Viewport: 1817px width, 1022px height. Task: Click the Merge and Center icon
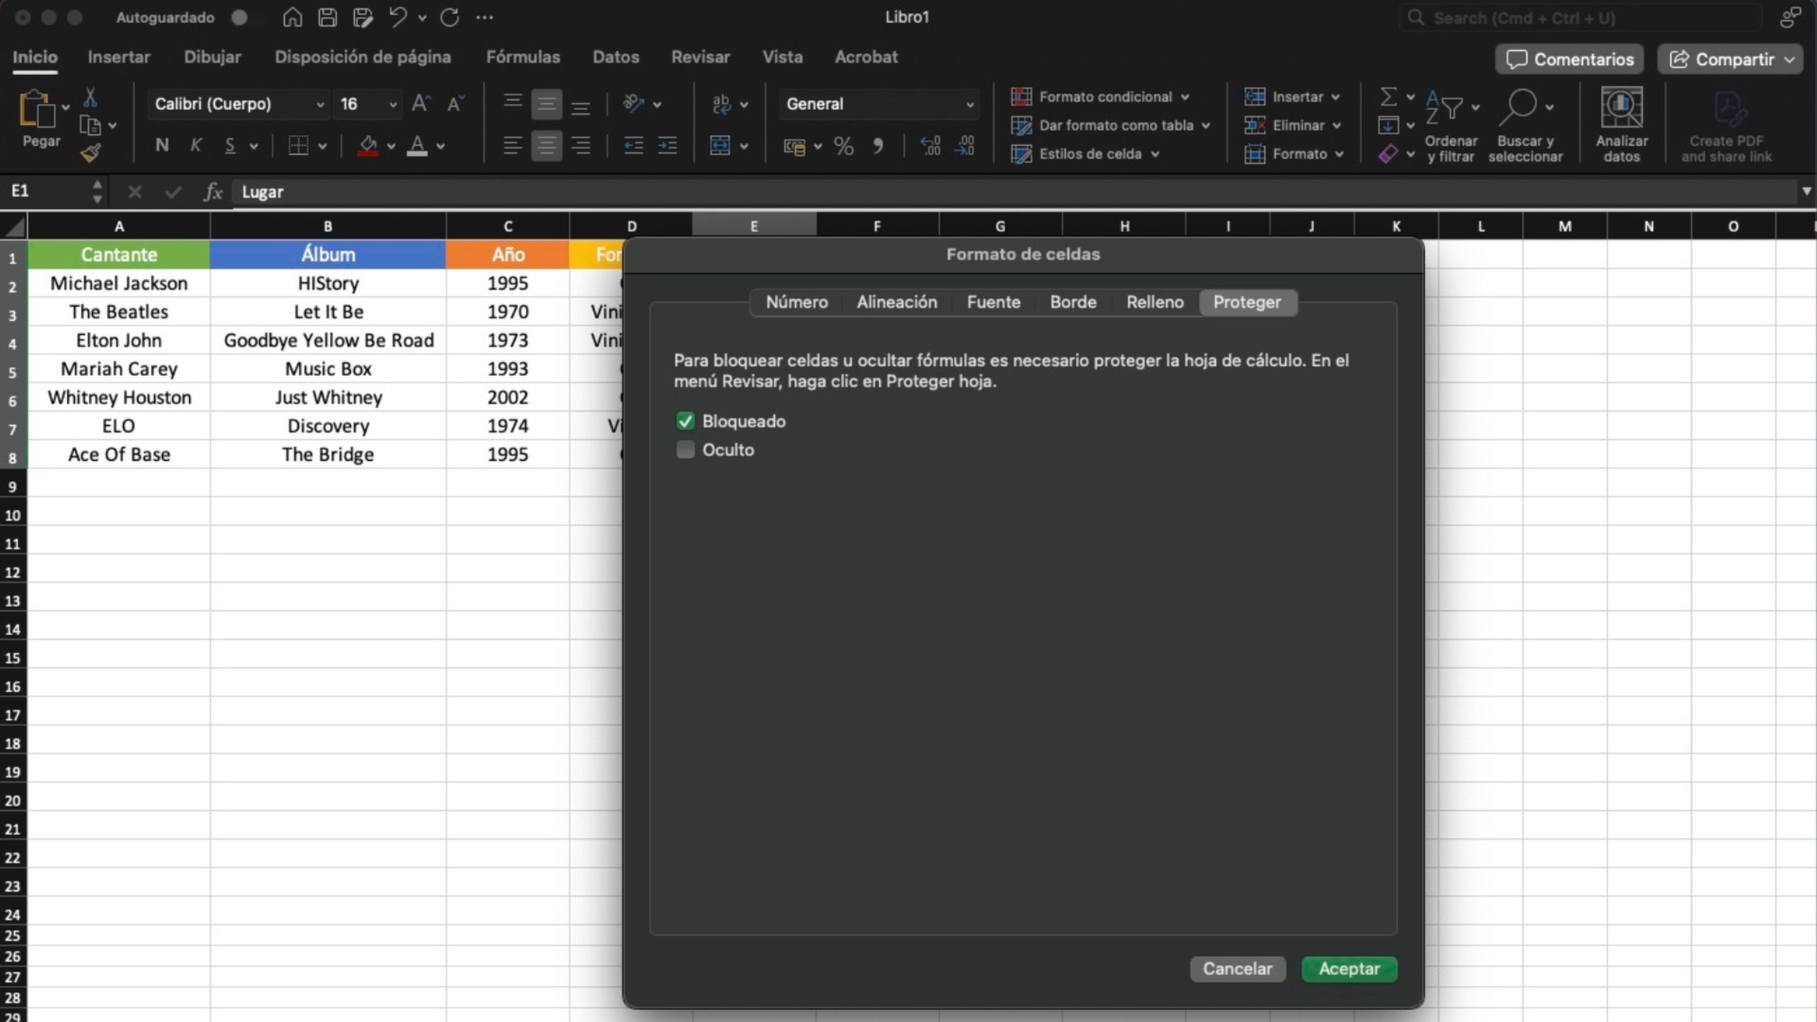click(x=720, y=145)
